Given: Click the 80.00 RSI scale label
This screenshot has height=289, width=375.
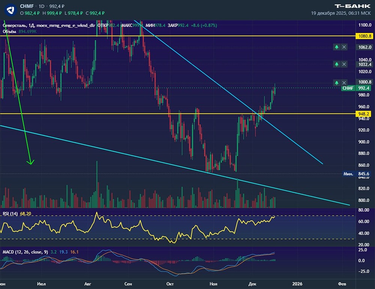Looking at the screenshot, I should click(364, 210).
